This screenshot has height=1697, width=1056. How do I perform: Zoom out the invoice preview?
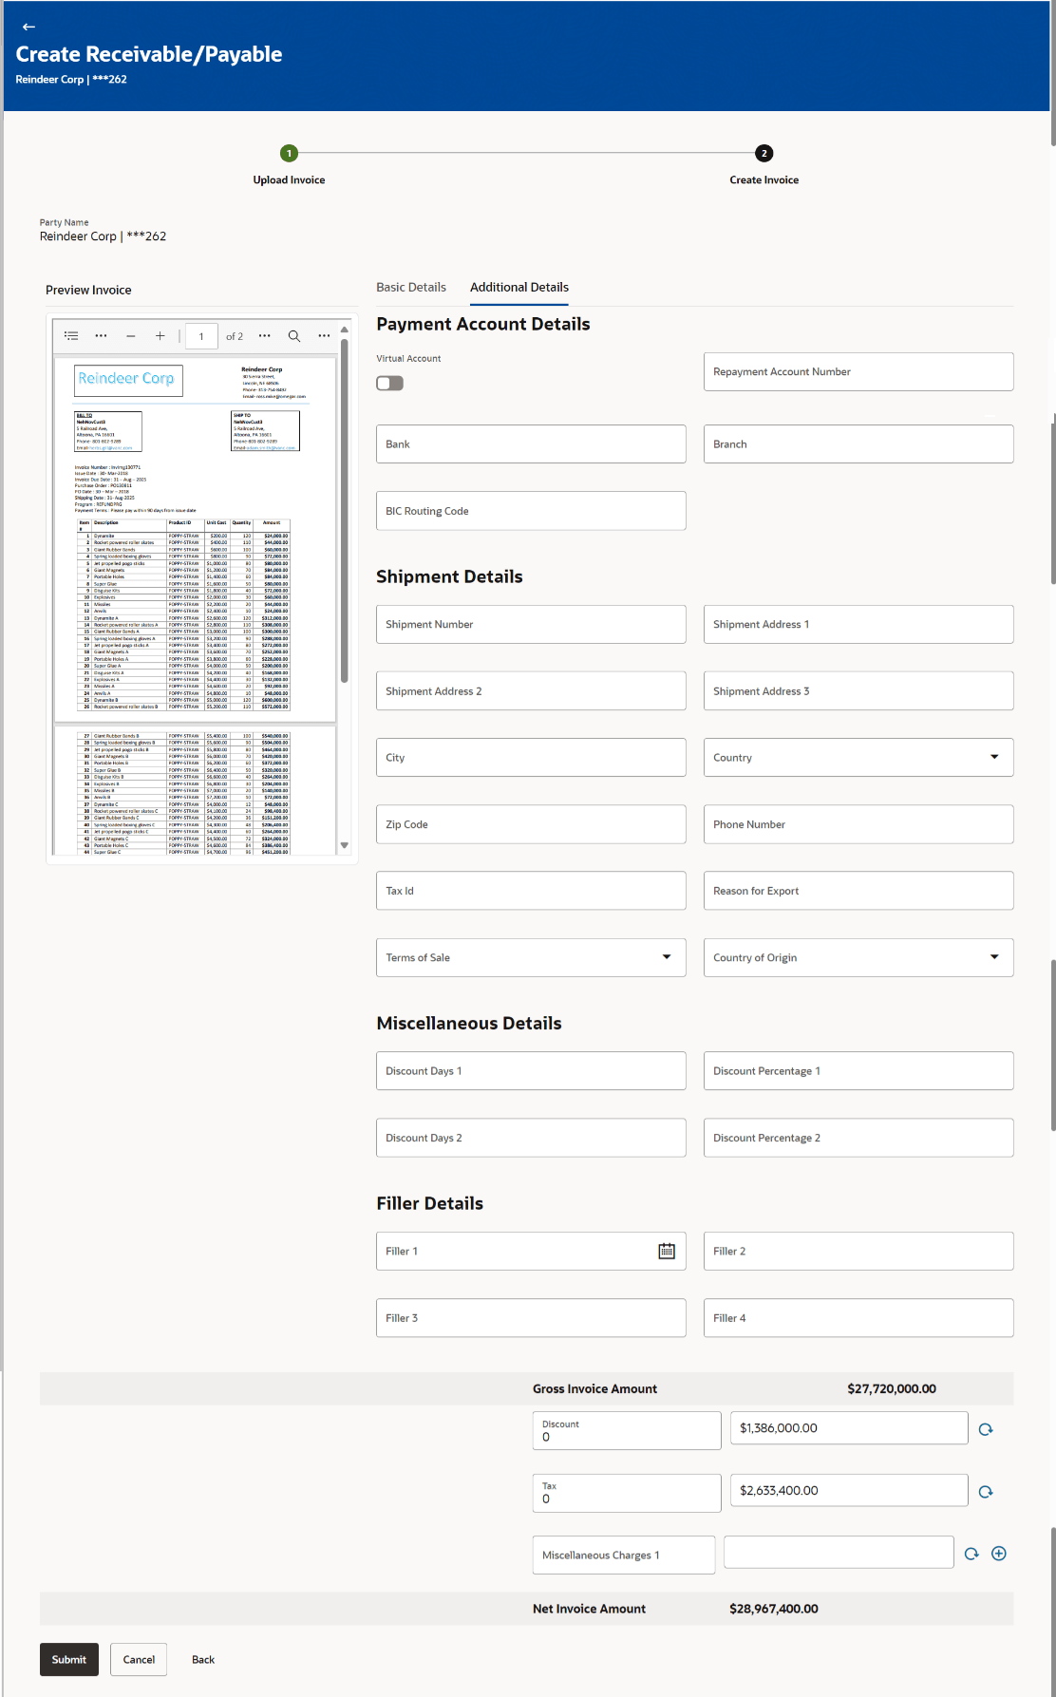131,336
